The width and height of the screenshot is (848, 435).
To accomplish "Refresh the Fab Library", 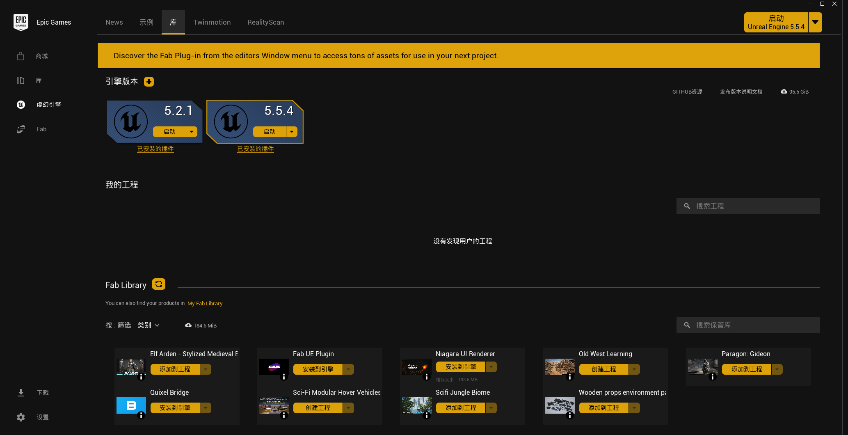I will (x=159, y=284).
